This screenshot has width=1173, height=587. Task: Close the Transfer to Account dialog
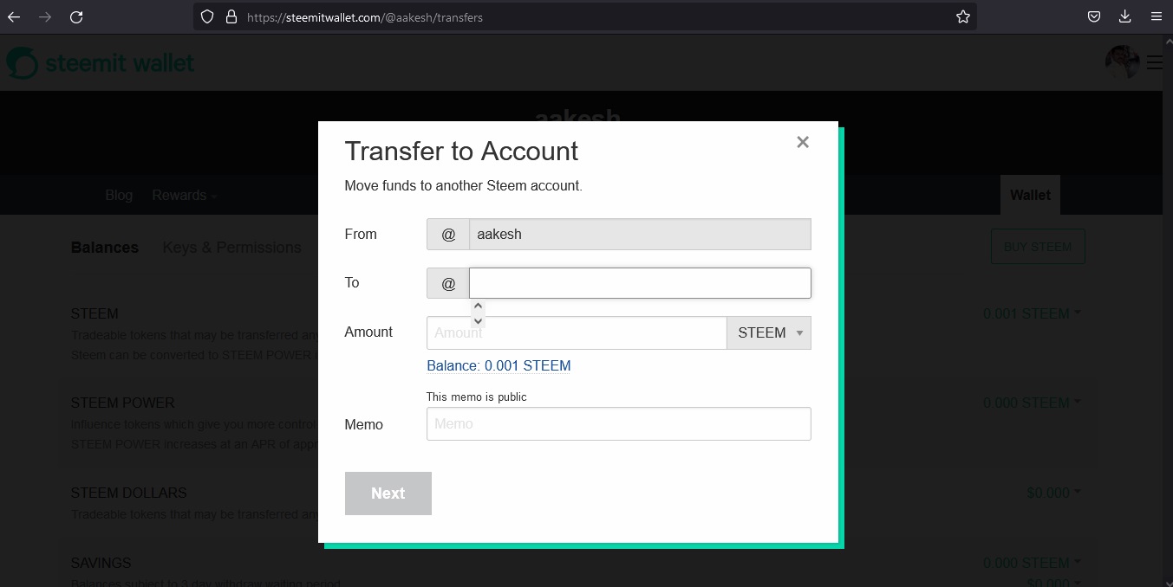click(x=803, y=142)
